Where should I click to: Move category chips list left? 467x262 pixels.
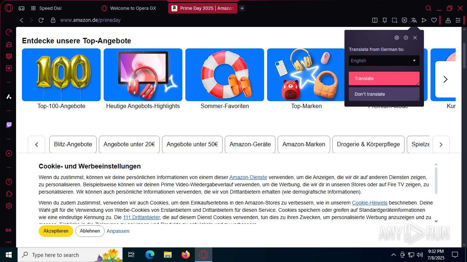tap(36, 144)
